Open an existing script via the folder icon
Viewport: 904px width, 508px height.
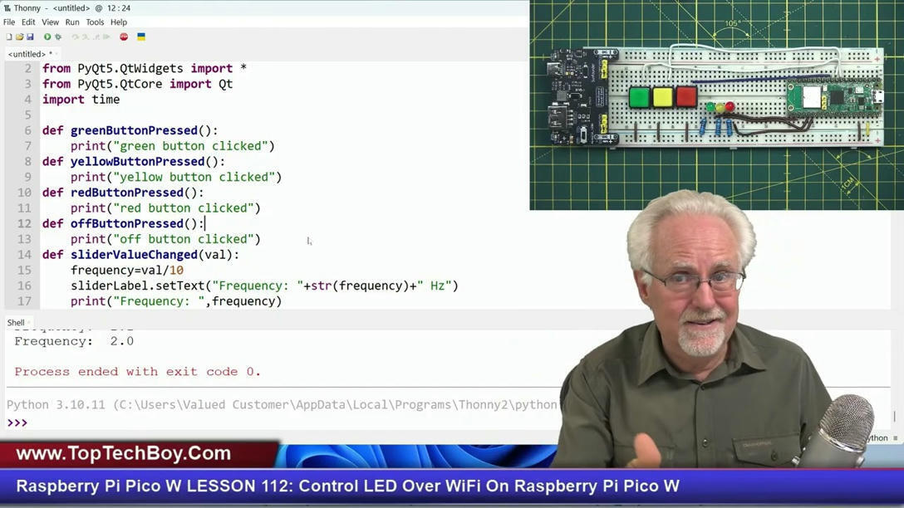click(20, 37)
